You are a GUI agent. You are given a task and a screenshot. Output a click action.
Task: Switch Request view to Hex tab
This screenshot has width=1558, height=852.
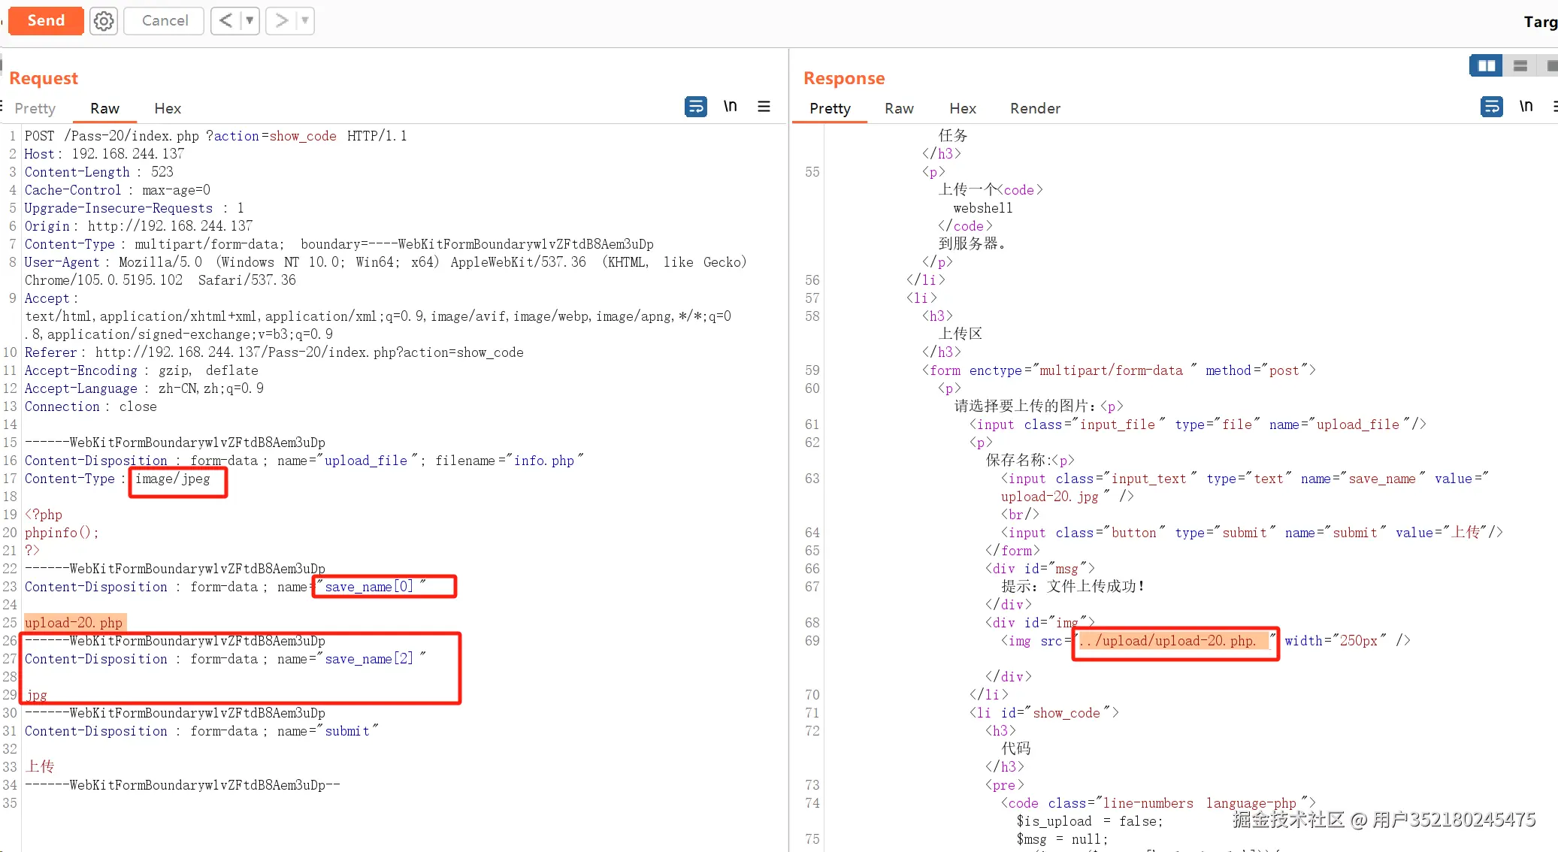pos(168,108)
